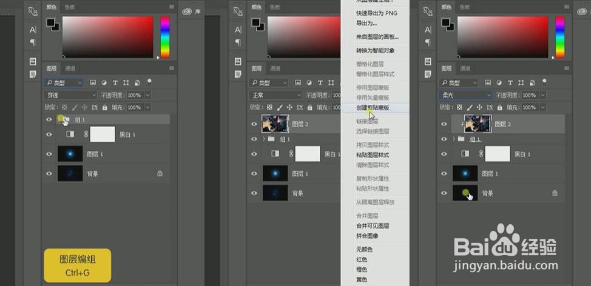Lock position move icon in left panel
This screenshot has width=591, height=286.
84,107
